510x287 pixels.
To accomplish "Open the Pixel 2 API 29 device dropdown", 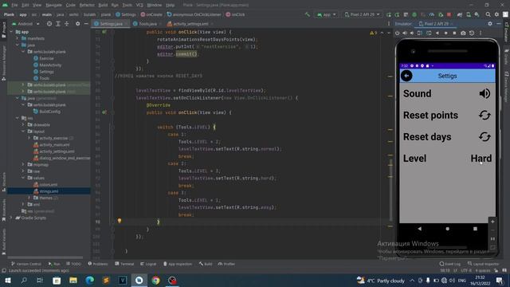I will pyautogui.click(x=362, y=14).
